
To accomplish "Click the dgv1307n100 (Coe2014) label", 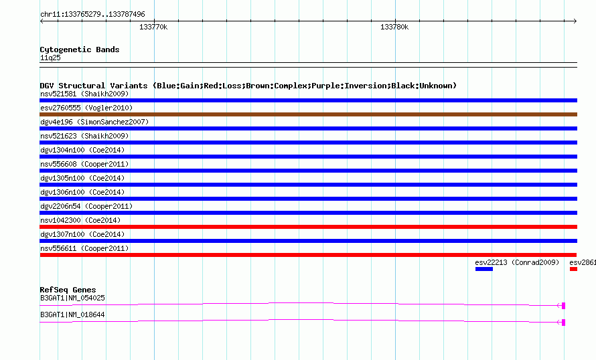I will click(82, 234).
